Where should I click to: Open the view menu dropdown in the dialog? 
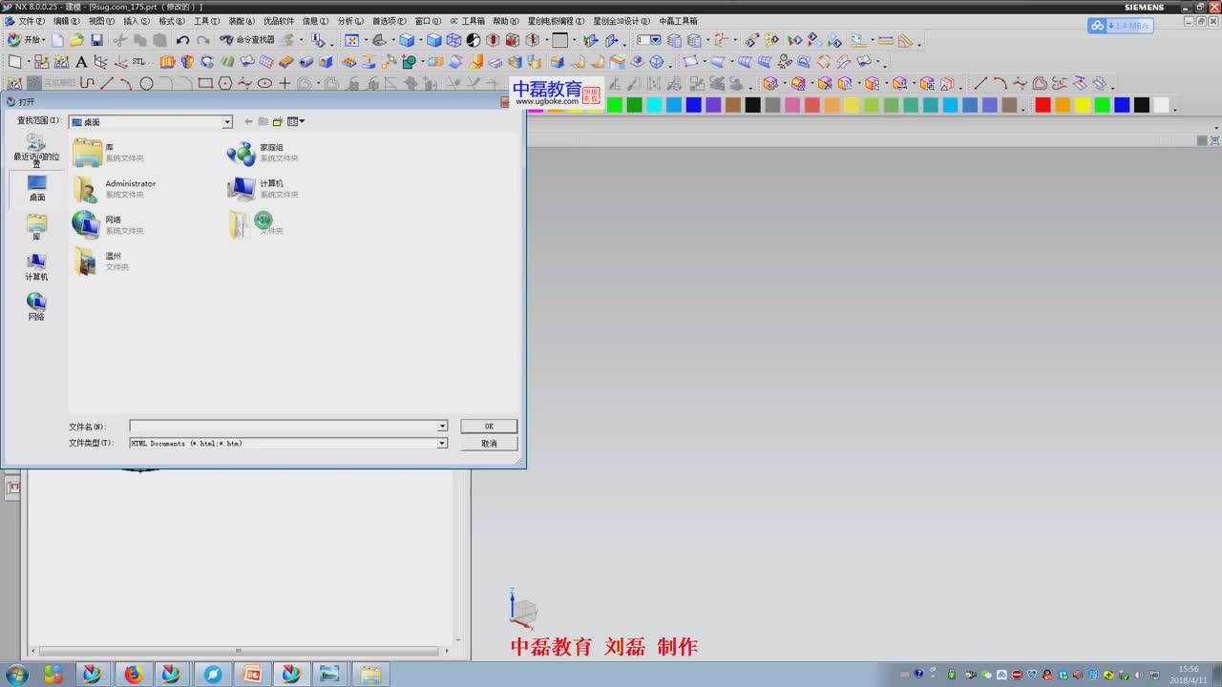tap(296, 121)
